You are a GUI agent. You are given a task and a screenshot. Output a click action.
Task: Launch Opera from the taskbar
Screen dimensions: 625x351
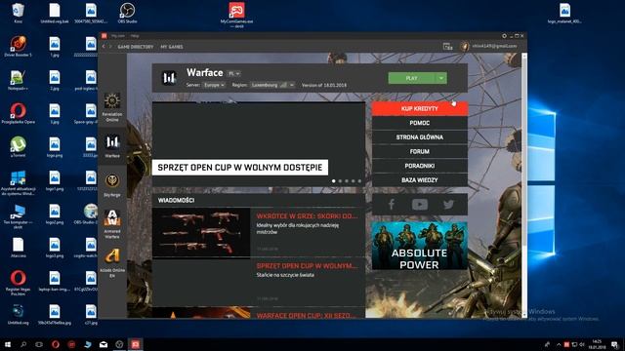click(x=56, y=344)
